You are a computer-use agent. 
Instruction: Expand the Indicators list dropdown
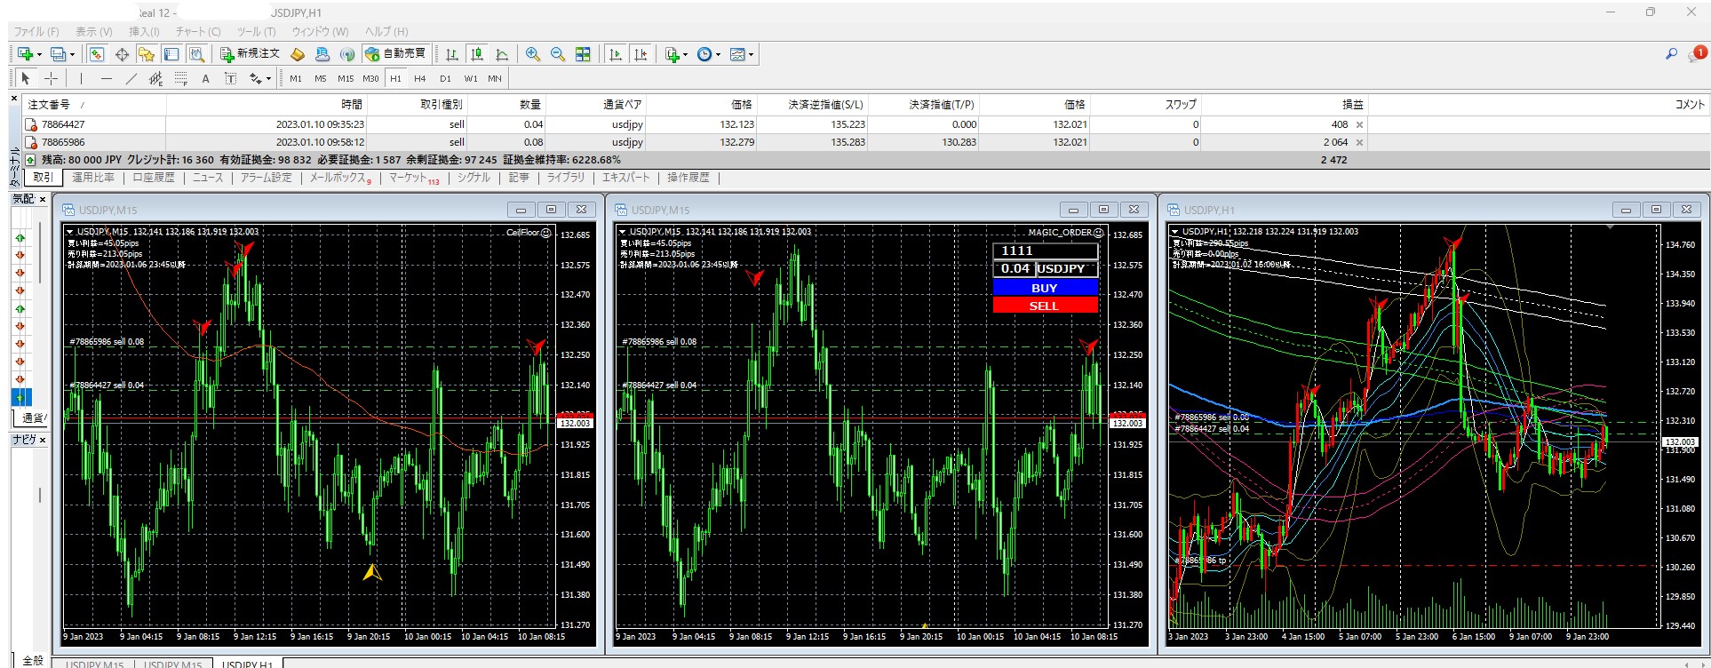[x=676, y=54]
